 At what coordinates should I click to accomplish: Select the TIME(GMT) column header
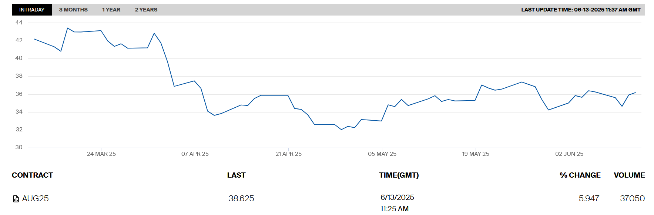(x=399, y=175)
